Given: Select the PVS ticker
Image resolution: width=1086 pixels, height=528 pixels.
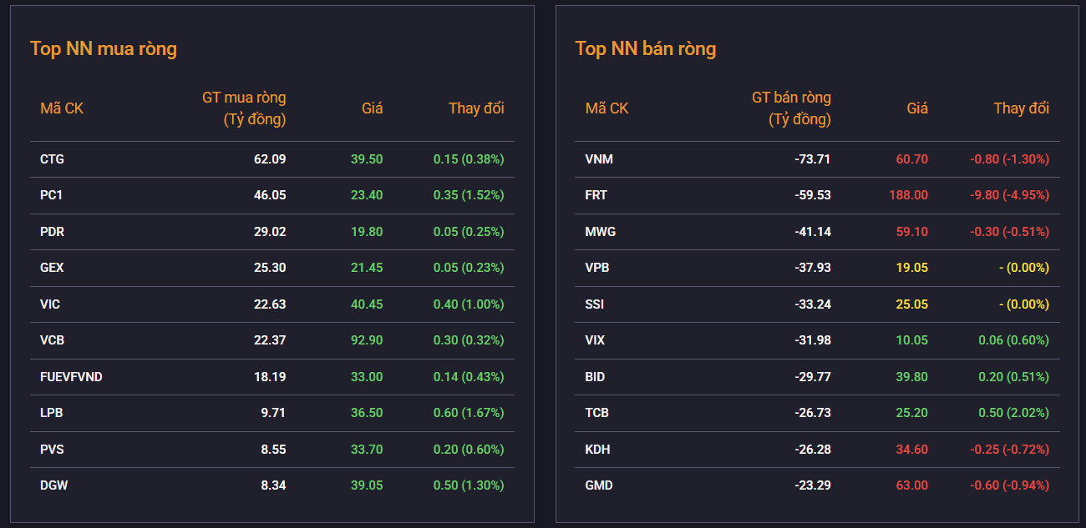Looking at the screenshot, I should tap(52, 450).
